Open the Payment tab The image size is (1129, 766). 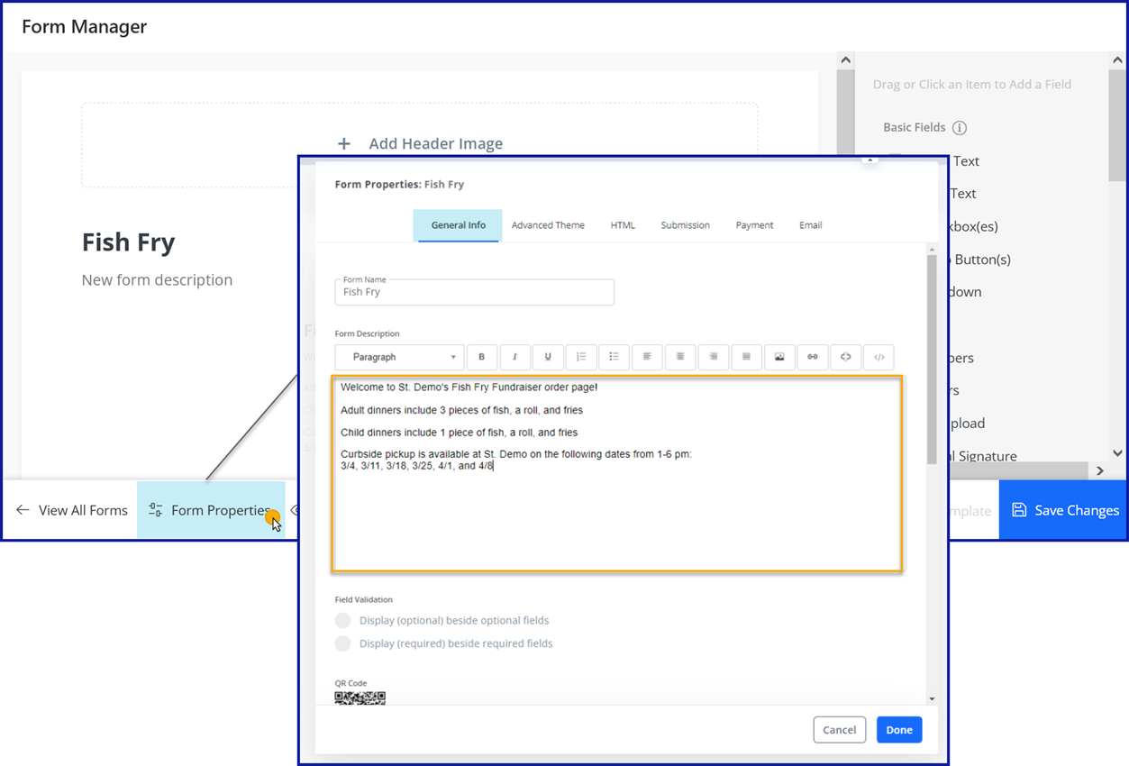(x=754, y=225)
